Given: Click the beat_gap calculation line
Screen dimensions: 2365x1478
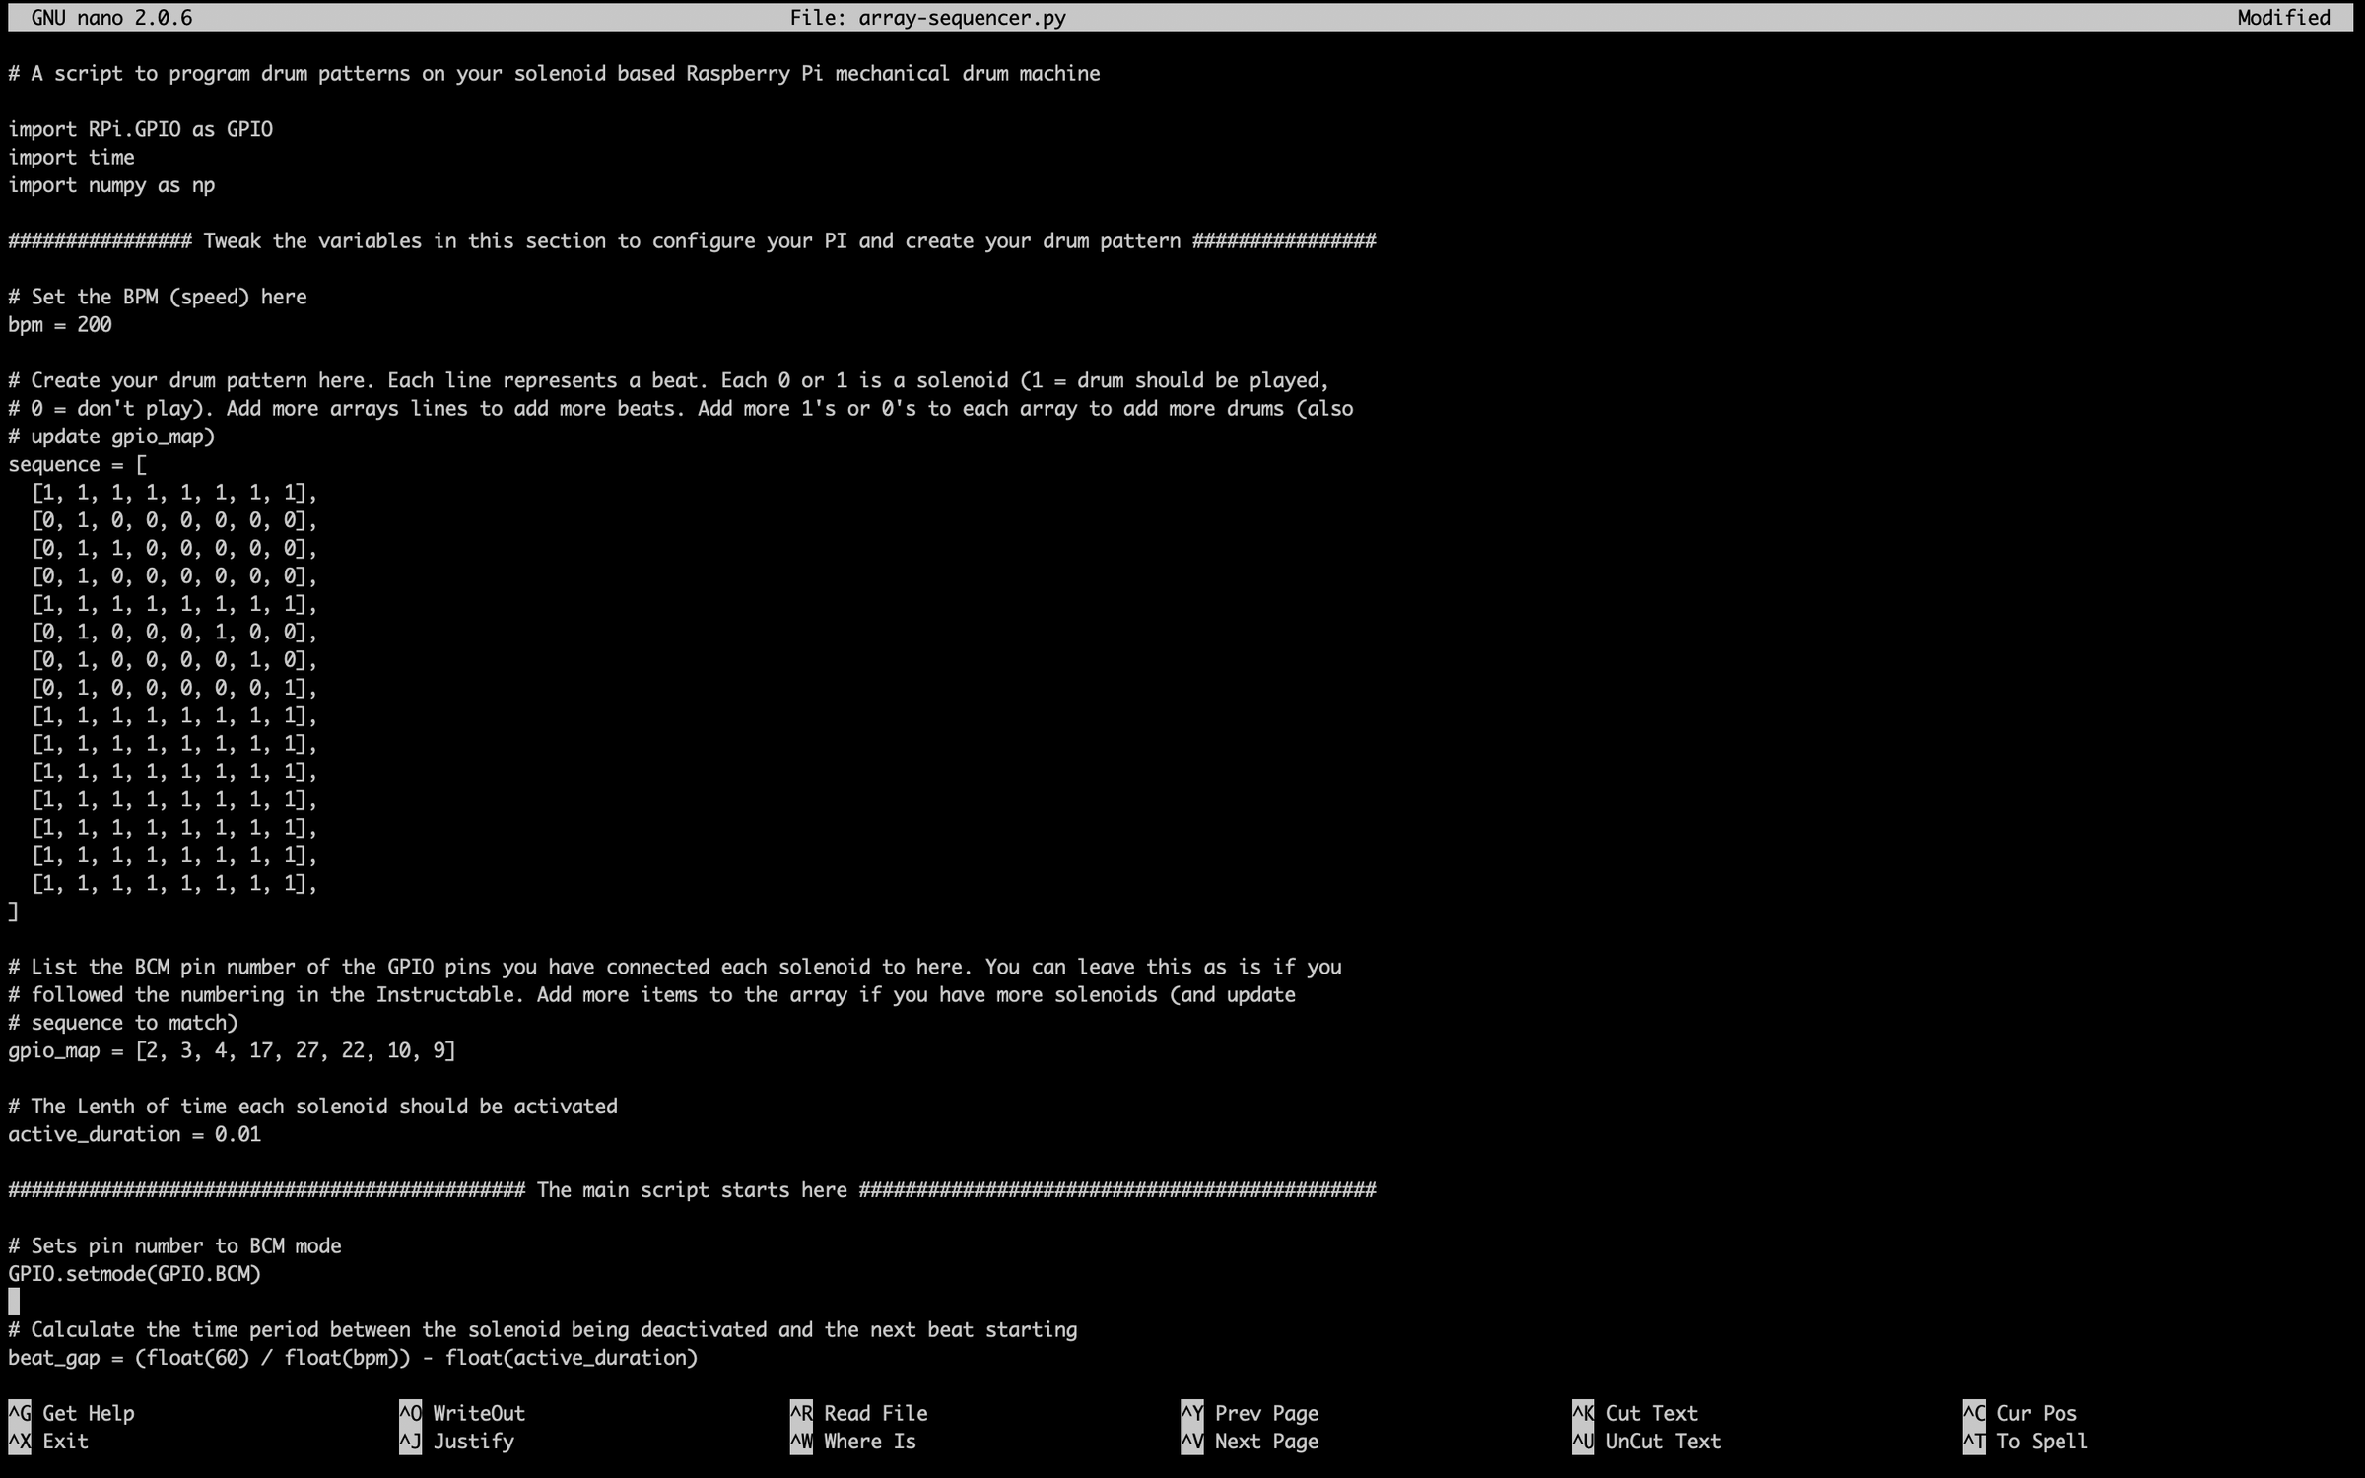Looking at the screenshot, I should (x=353, y=1358).
